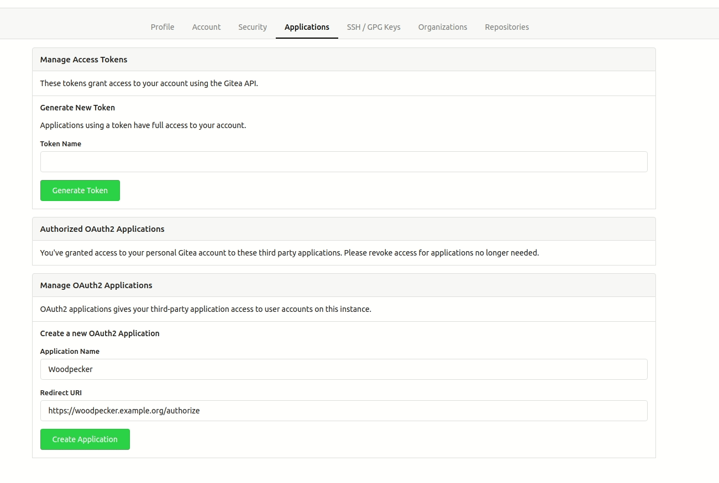The width and height of the screenshot is (719, 483).
Task: Click the Redirect URI input field
Action: pos(344,410)
